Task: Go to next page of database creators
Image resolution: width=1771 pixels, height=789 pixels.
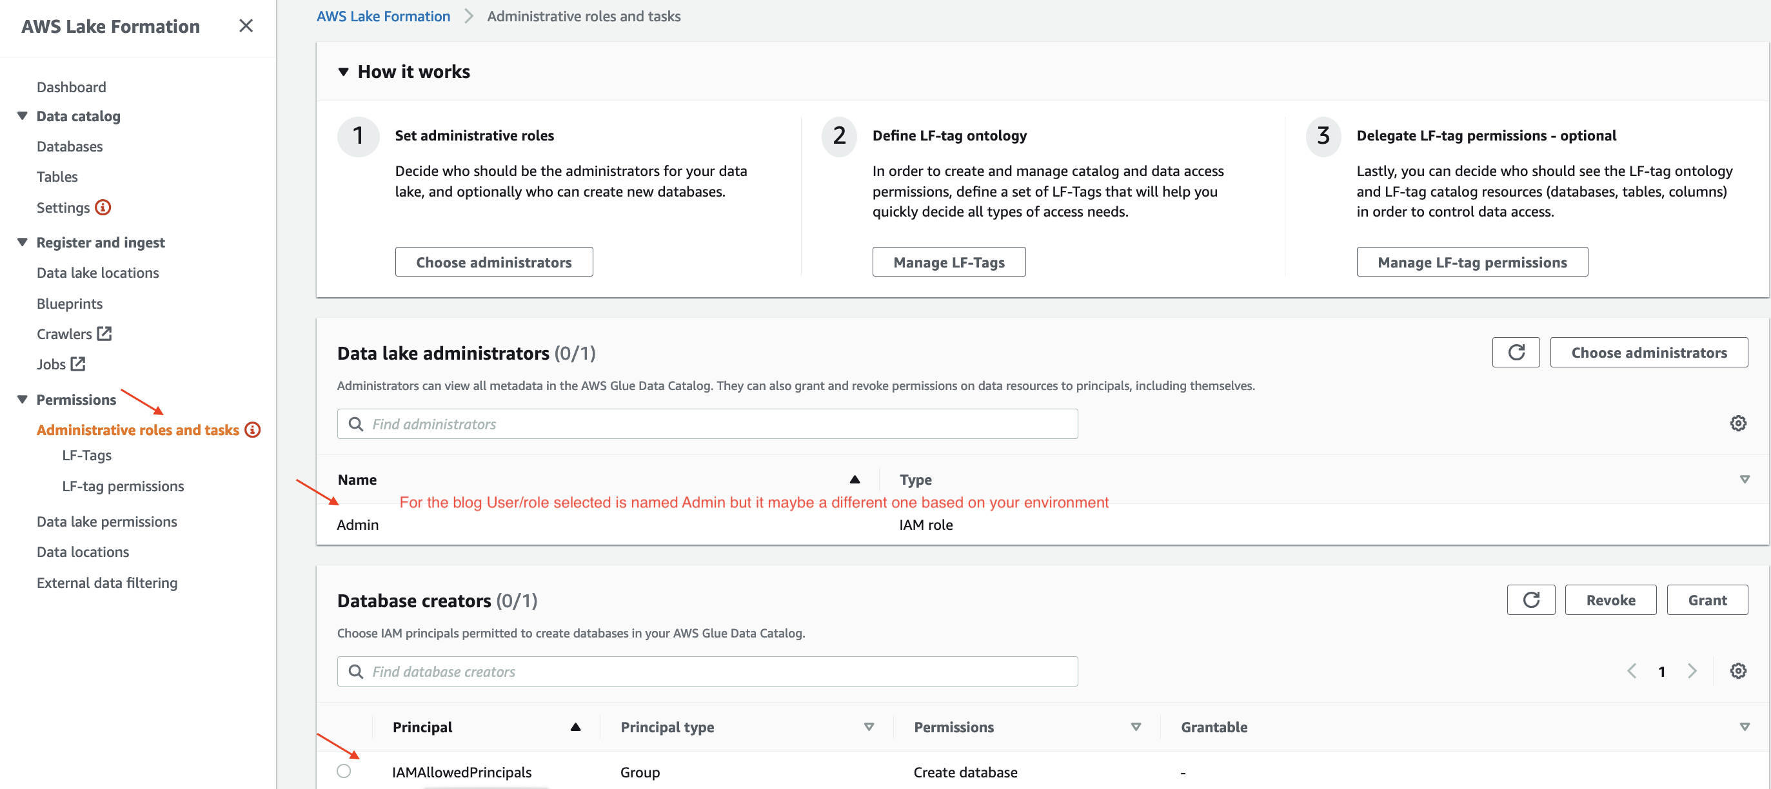Action: click(x=1692, y=671)
